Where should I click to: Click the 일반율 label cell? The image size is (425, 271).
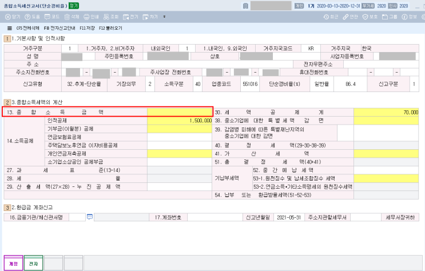click(321, 84)
